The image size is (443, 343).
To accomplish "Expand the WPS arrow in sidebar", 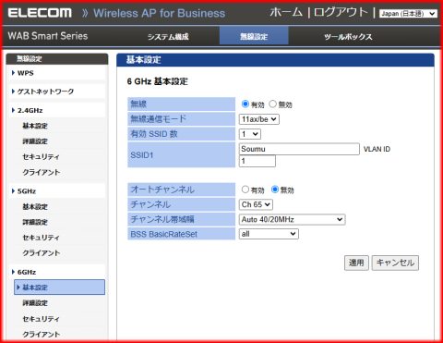I will click(13, 73).
